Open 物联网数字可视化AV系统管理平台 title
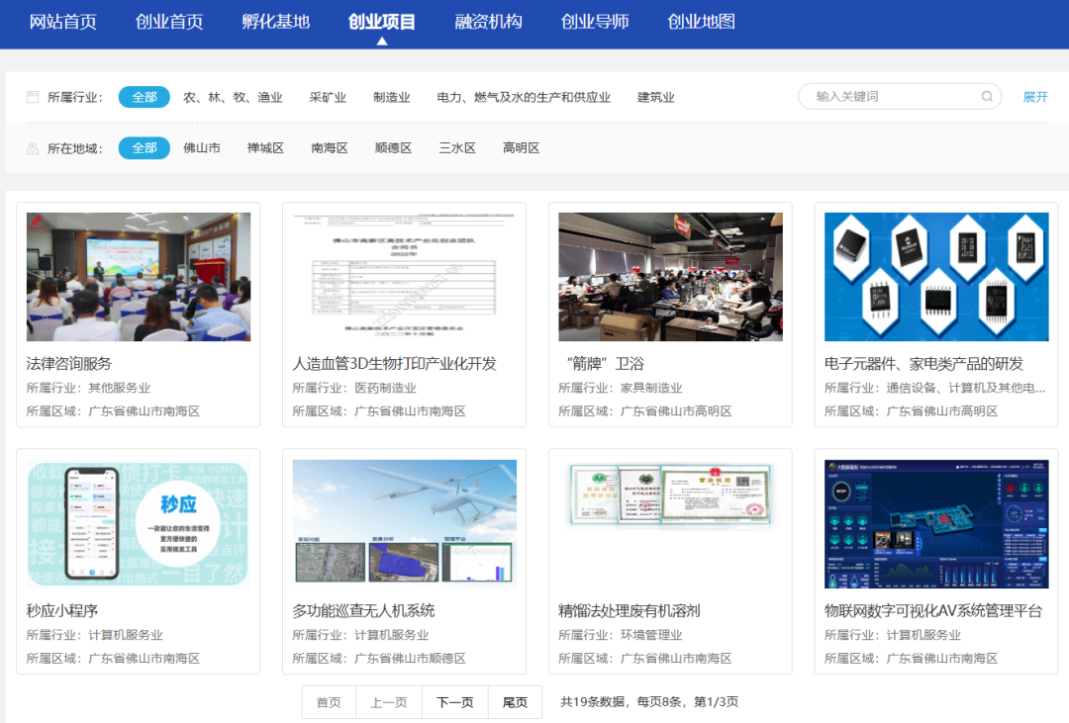Viewport: 1069px width, 723px height. tap(933, 611)
